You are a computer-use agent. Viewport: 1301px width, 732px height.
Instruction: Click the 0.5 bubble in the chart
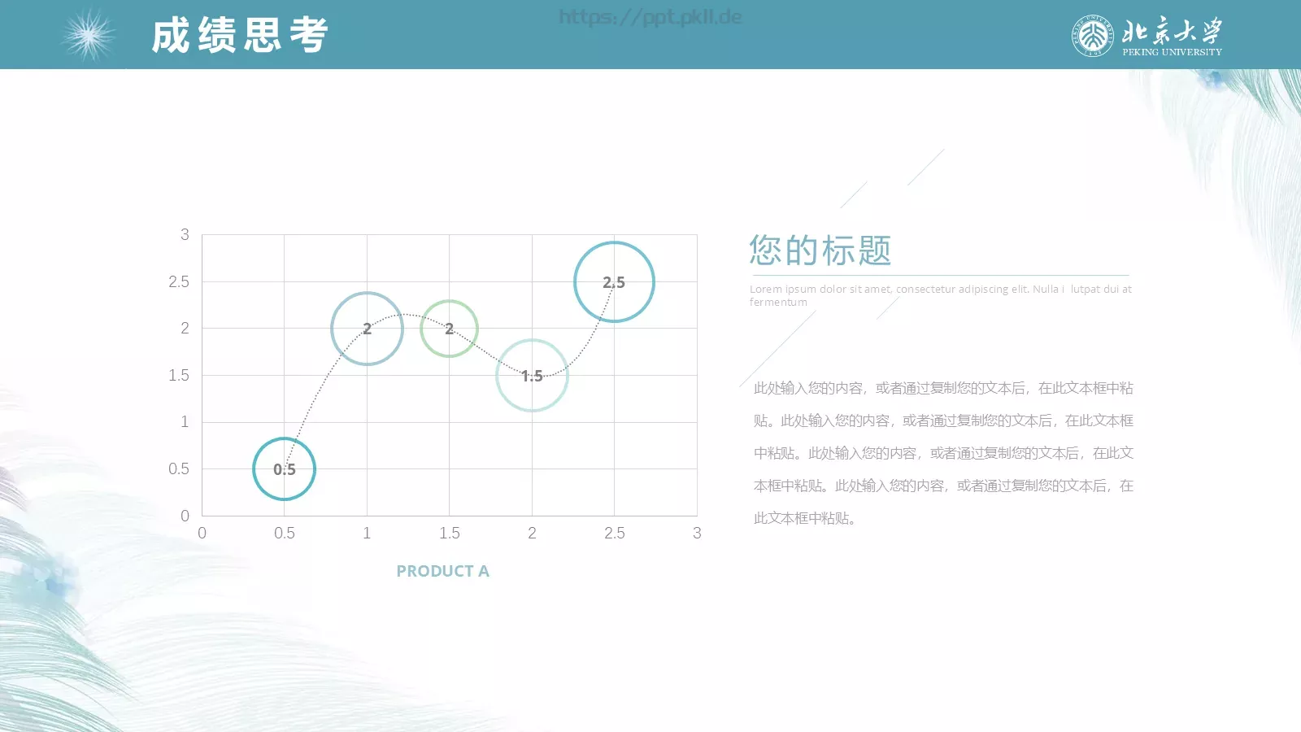click(284, 469)
